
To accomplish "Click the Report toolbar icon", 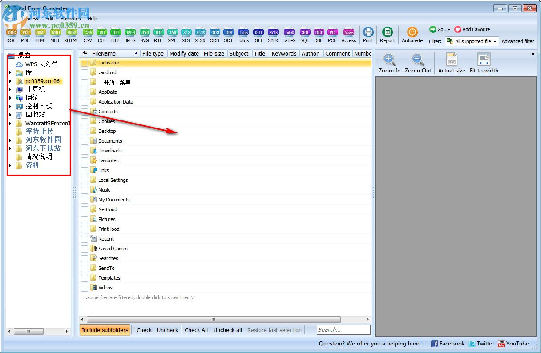I will click(x=387, y=35).
